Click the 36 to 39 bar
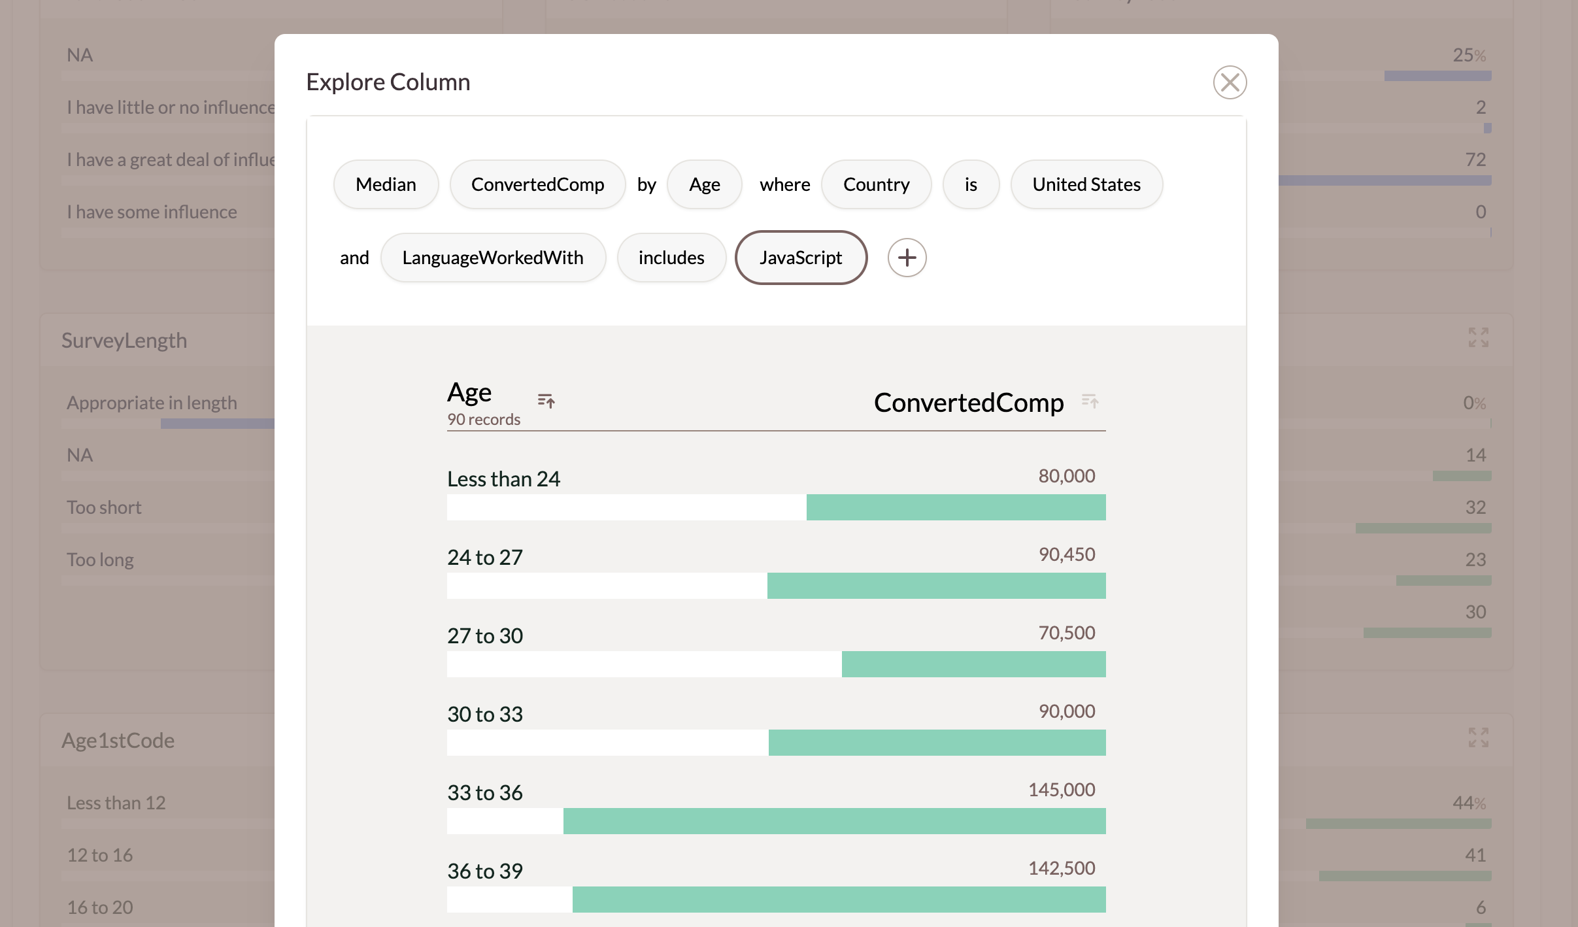Image resolution: width=1578 pixels, height=927 pixels. (x=839, y=900)
